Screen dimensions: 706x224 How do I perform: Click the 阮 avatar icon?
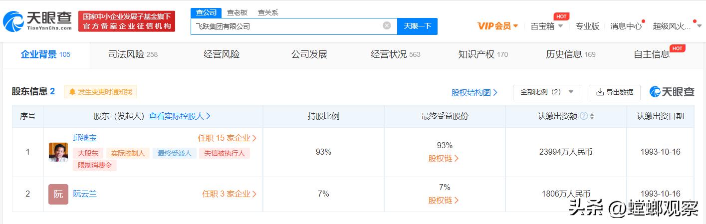(58, 195)
